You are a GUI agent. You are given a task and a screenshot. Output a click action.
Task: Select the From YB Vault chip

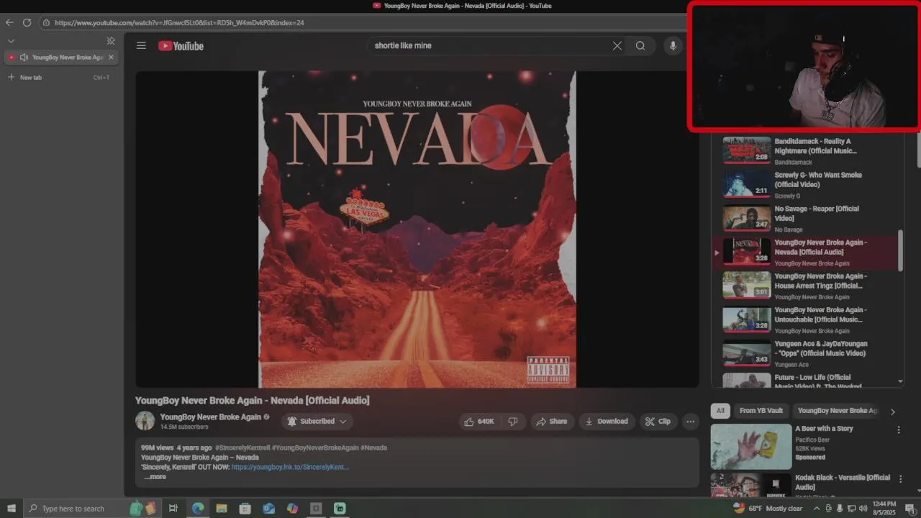761,411
